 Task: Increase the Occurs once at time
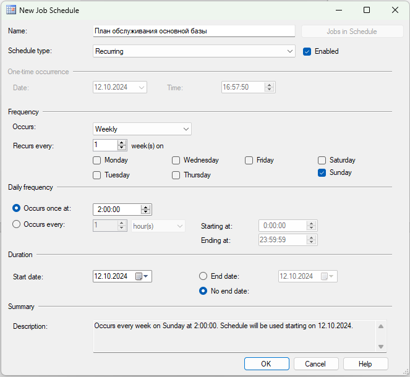click(x=146, y=207)
